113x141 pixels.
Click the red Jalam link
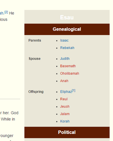(x=65, y=114)
